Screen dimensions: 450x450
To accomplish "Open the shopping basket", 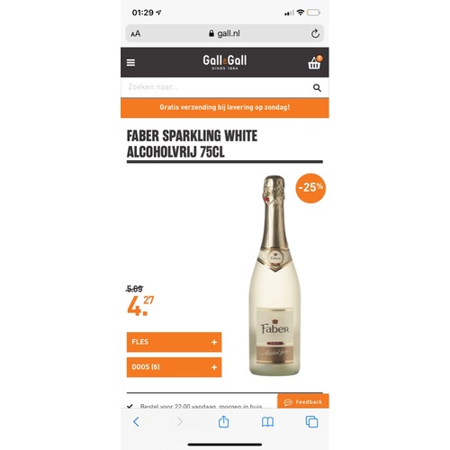I will [315, 62].
